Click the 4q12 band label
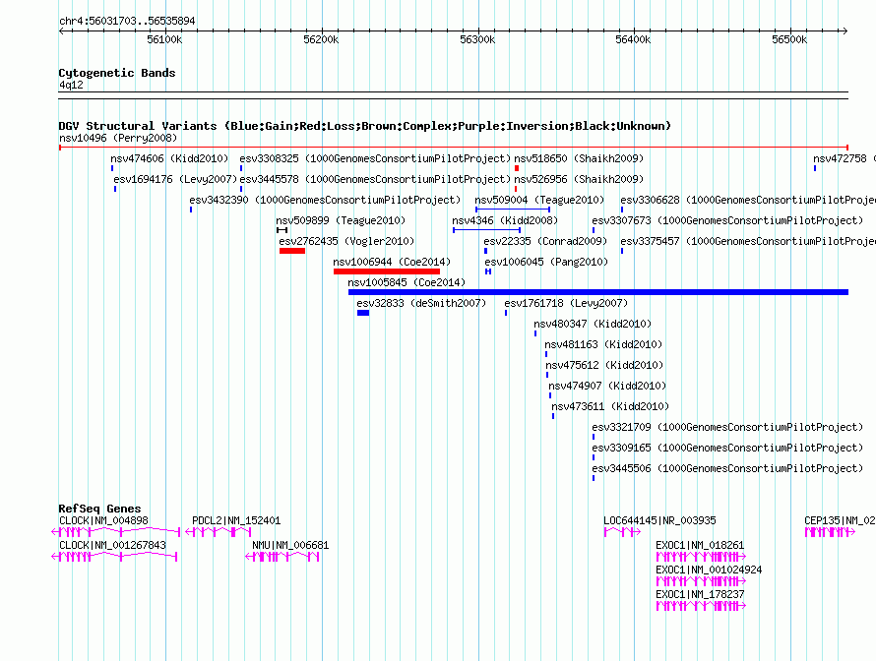Viewport: 876px width, 661px height. click(x=71, y=85)
